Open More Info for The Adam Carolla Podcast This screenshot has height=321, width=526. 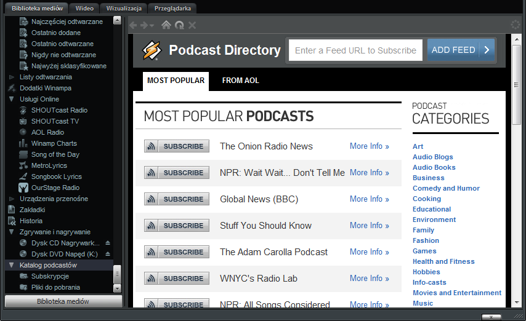coord(370,252)
